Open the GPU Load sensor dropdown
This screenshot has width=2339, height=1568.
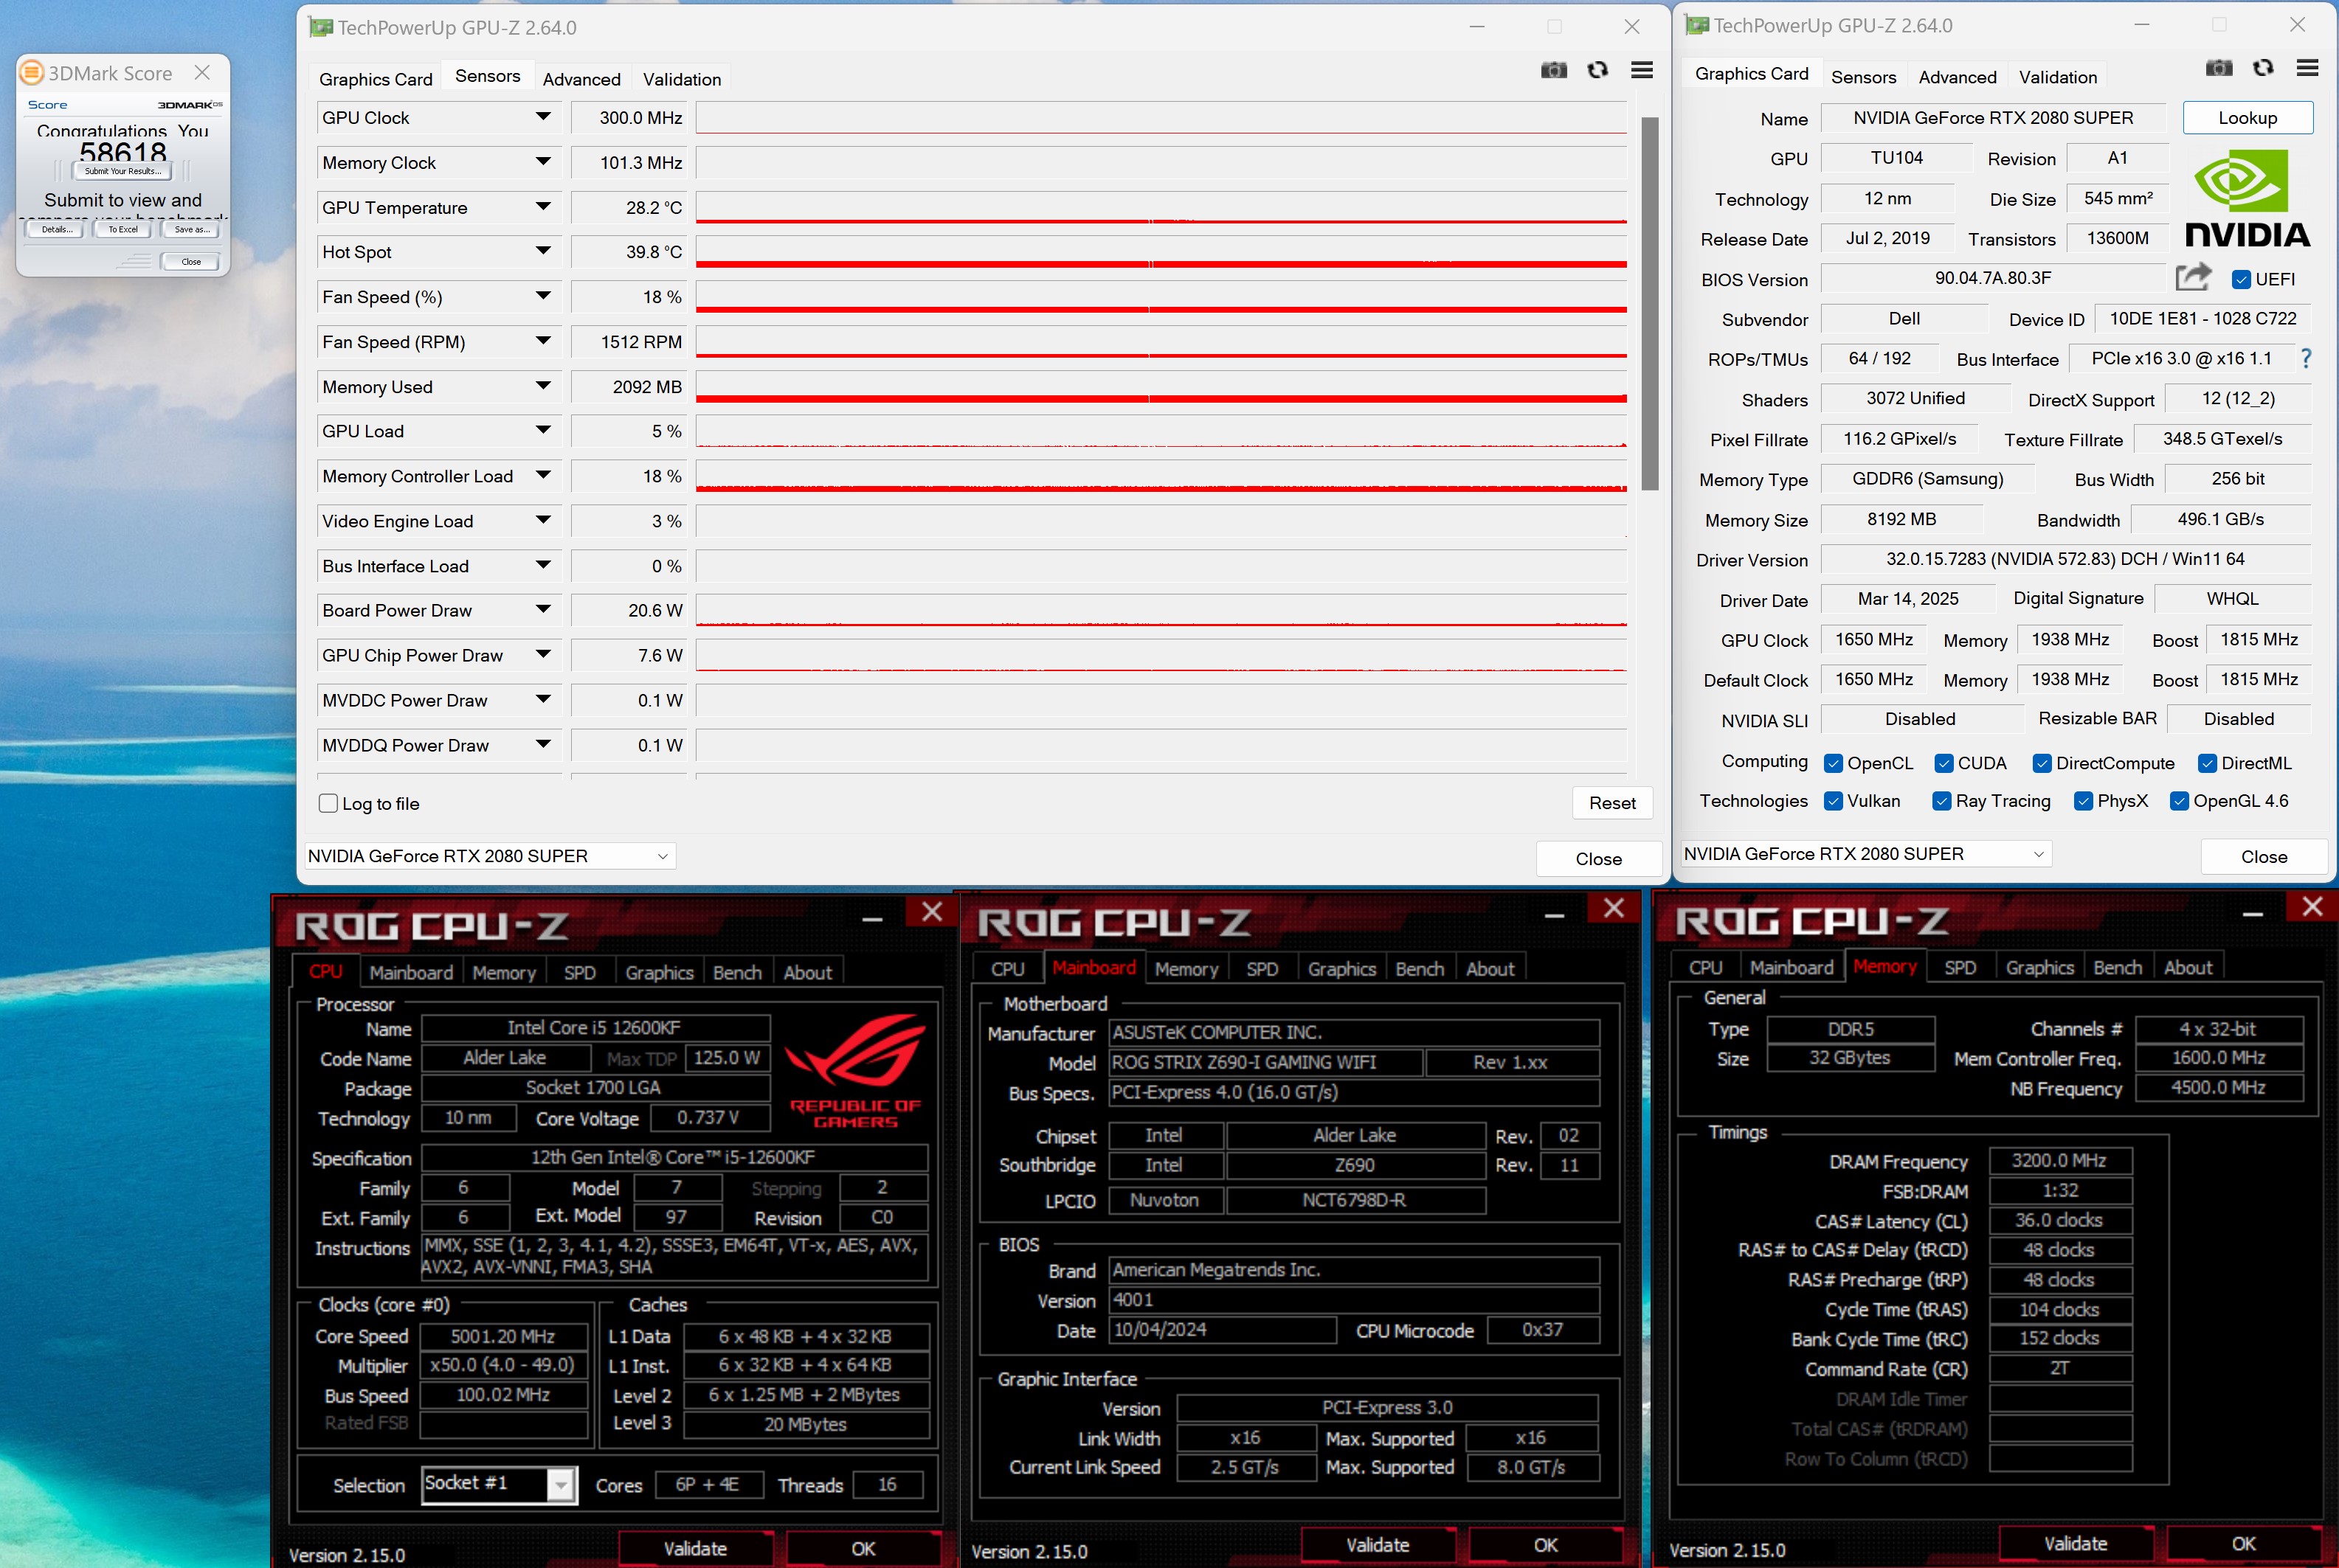point(543,430)
